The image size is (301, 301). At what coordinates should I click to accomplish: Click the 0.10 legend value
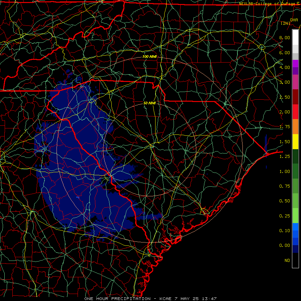(285, 231)
